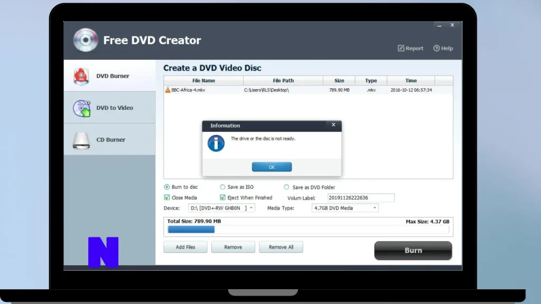Select the Save as ISO option
The image size is (541, 304).
coord(222,187)
